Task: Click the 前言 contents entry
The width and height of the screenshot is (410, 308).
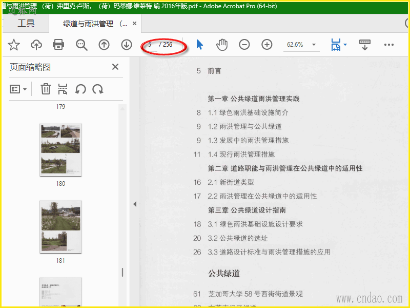Action: pyautogui.click(x=214, y=71)
